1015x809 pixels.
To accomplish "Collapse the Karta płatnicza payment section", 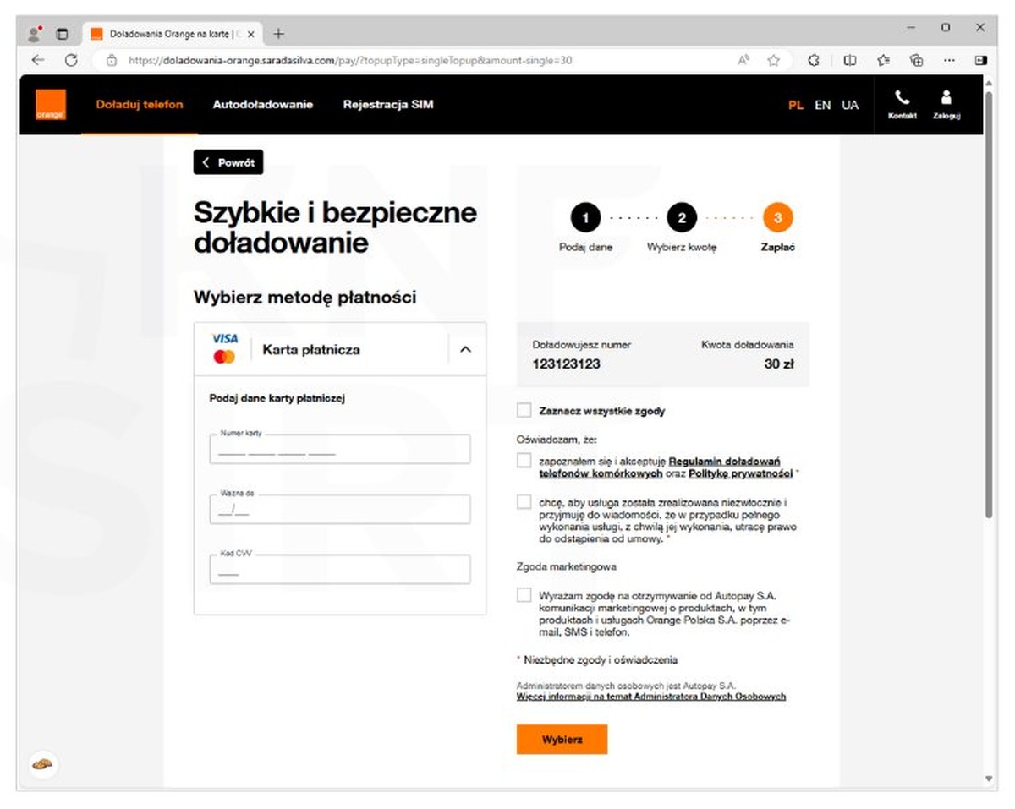I will [x=465, y=349].
